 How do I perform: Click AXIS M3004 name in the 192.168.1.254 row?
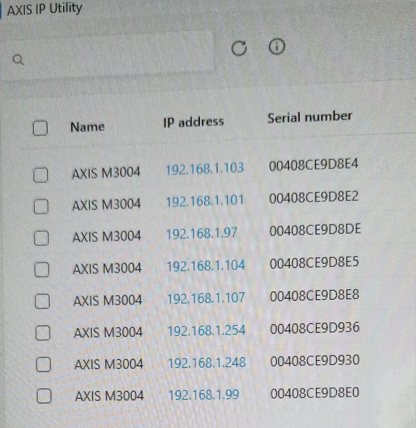pos(108,333)
